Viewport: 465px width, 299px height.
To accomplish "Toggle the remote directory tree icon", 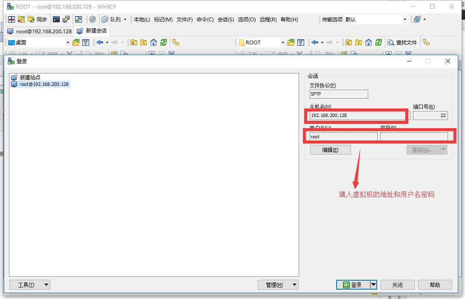I will 426,42.
